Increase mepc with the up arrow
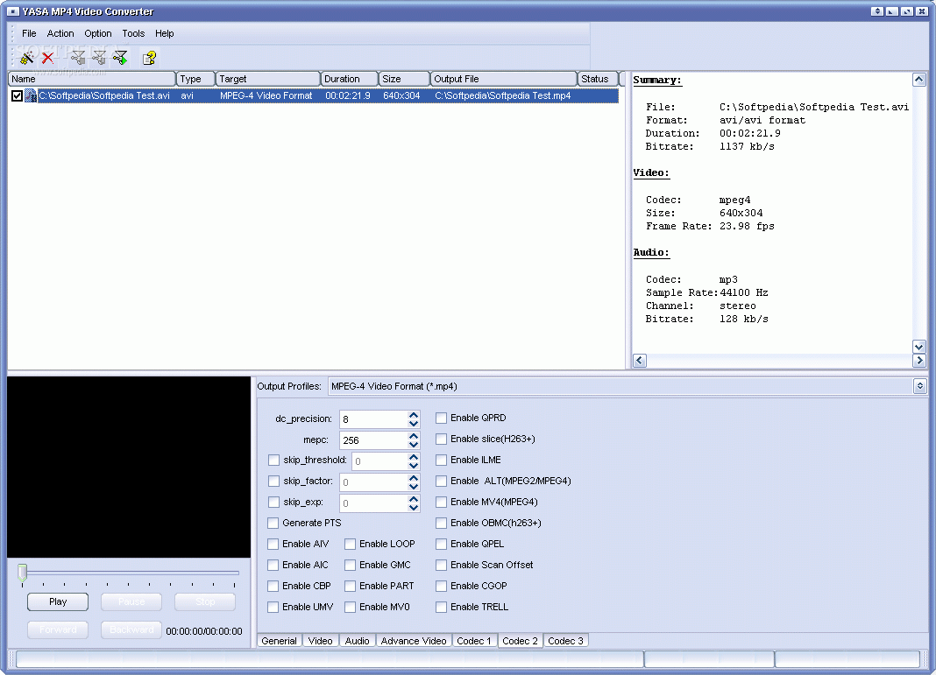This screenshot has height=675, width=936. pos(414,436)
